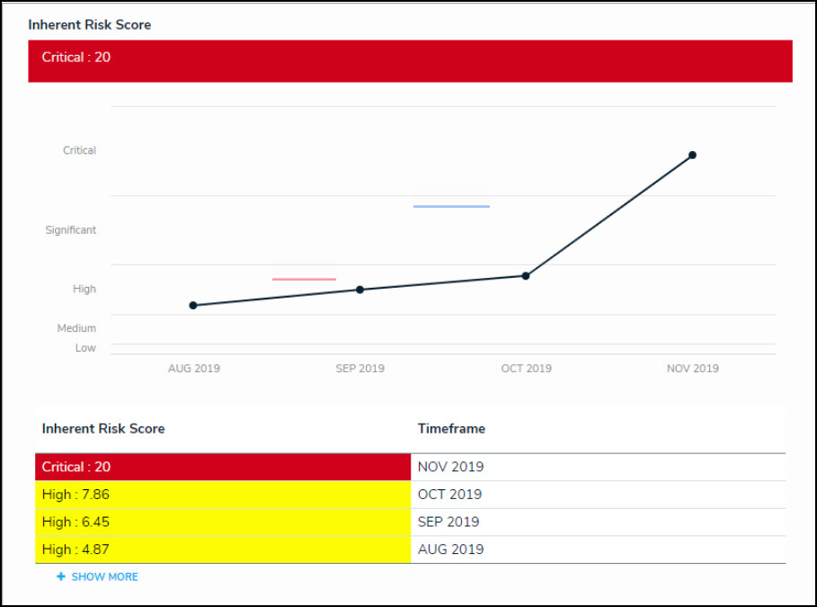Click the Low y-axis label
The width and height of the screenshot is (817, 607).
[85, 348]
